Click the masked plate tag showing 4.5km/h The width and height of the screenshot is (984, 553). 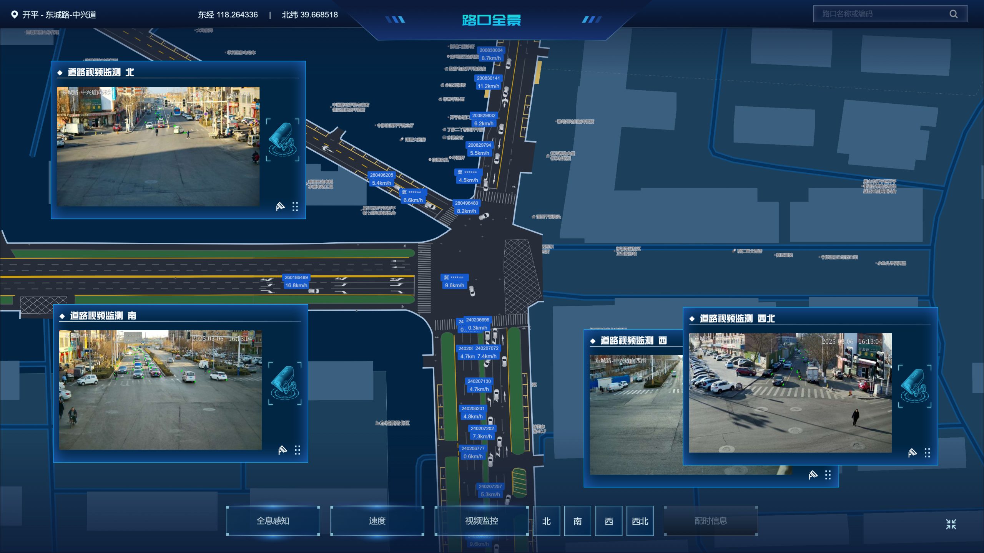468,176
